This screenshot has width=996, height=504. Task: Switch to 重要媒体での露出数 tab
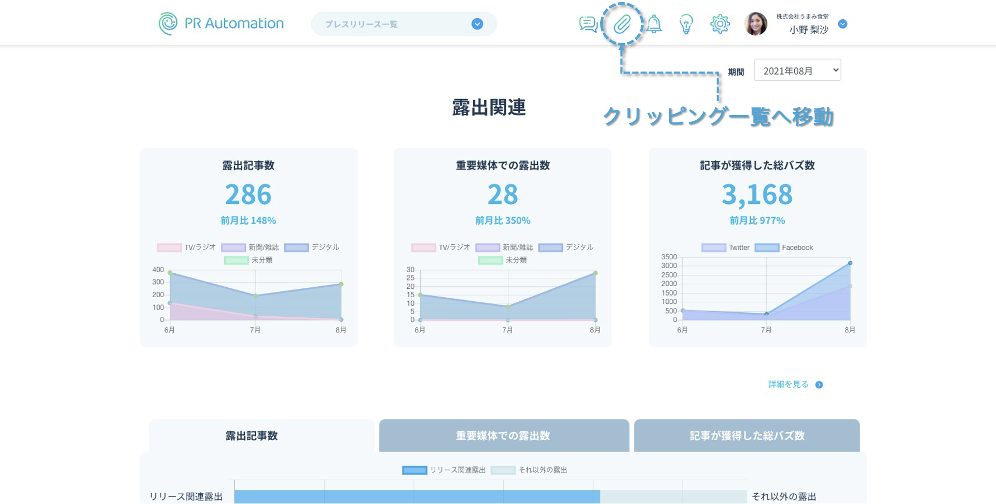pyautogui.click(x=504, y=436)
